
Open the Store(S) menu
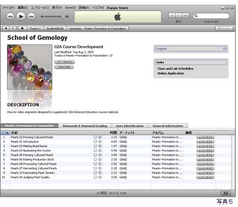pos(70,8)
